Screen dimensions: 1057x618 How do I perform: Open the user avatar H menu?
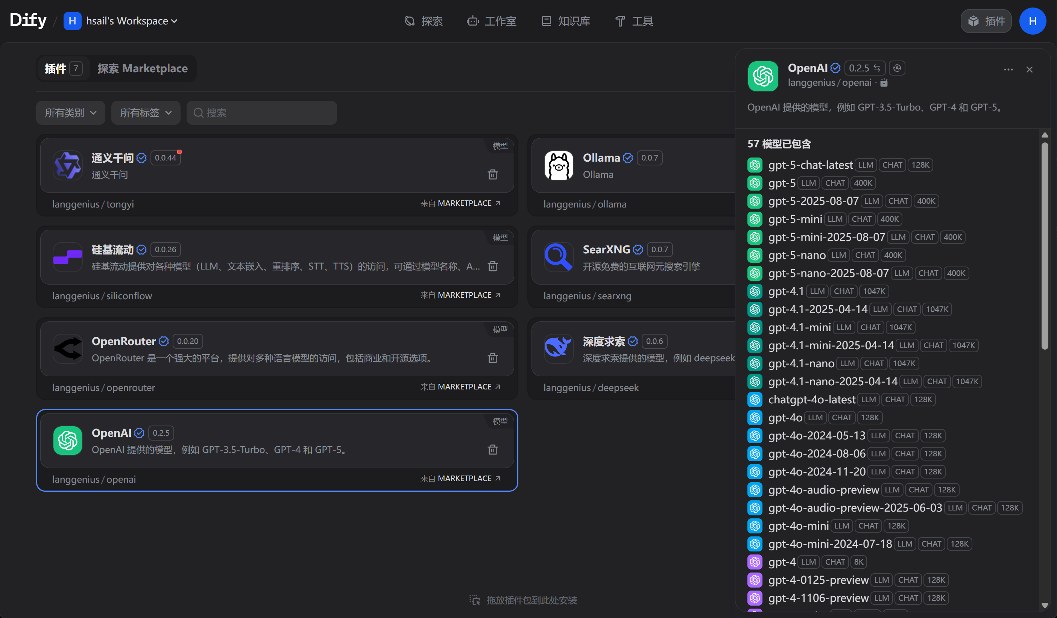1033,21
